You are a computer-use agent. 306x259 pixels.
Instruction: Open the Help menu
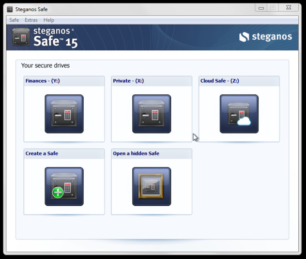click(48, 20)
